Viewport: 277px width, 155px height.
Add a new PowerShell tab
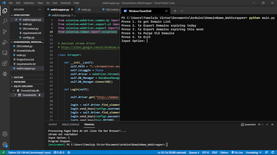pos(175,11)
